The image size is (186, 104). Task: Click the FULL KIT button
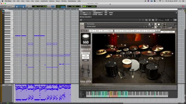[x=84, y=31]
